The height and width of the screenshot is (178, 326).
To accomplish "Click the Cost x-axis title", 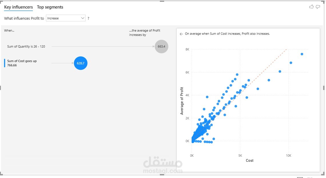I will [x=249, y=161].
